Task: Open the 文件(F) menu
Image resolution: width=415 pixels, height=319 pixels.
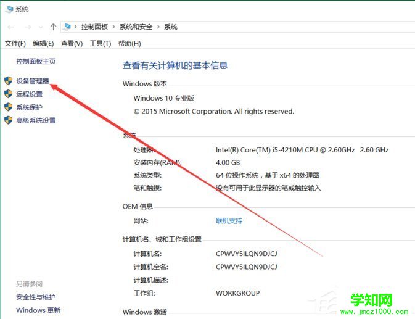Action: (15, 43)
